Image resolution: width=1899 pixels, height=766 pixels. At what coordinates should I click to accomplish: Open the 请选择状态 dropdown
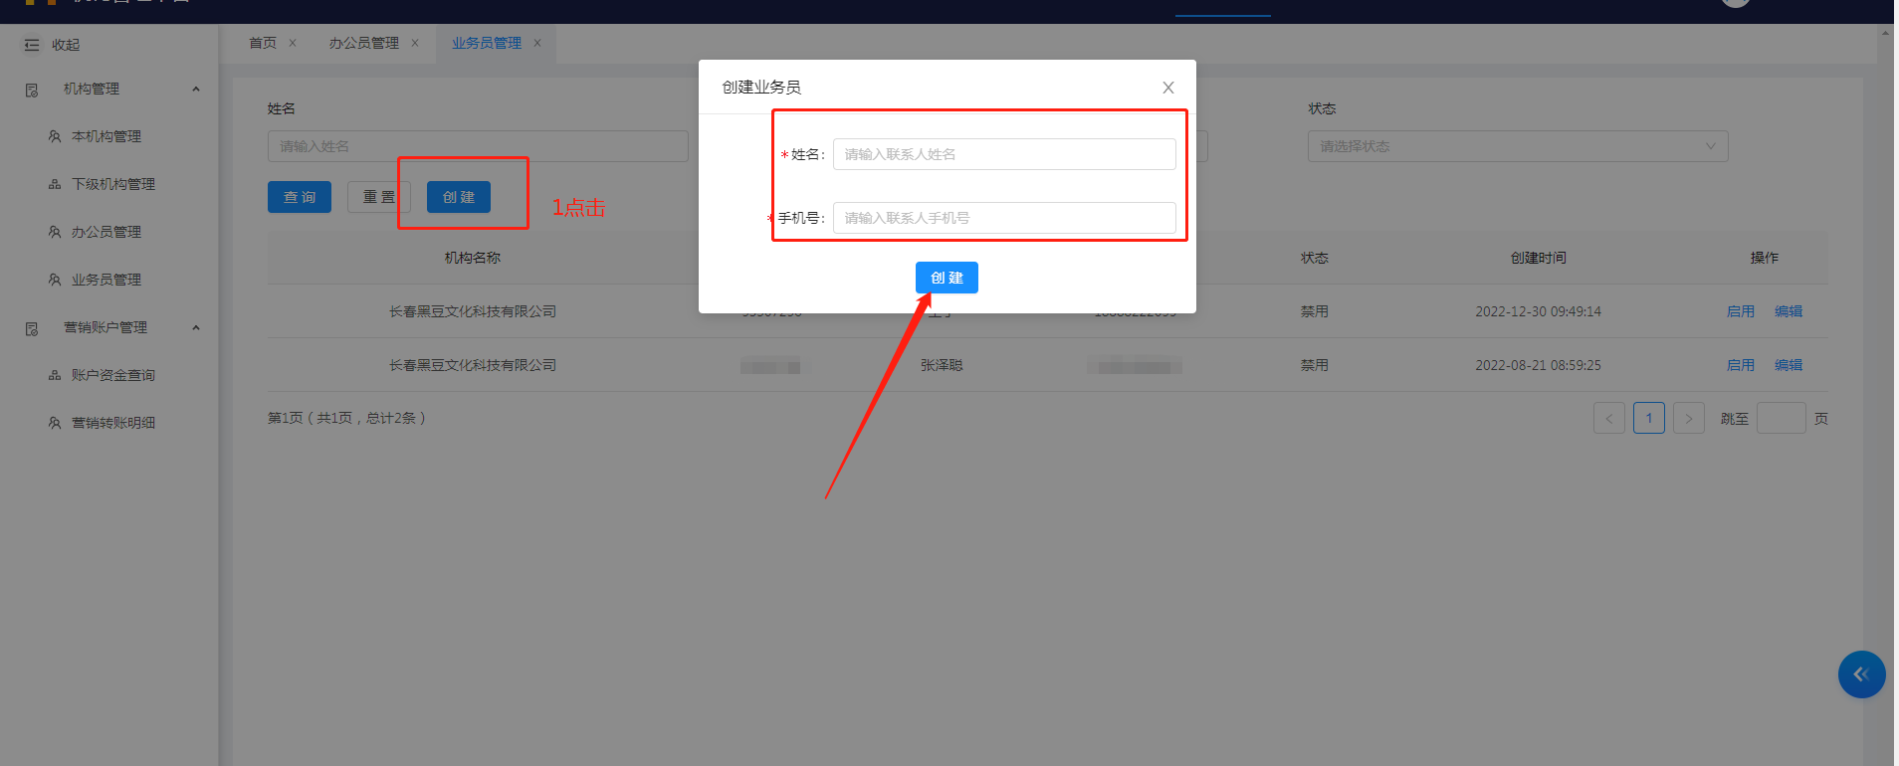click(1518, 146)
